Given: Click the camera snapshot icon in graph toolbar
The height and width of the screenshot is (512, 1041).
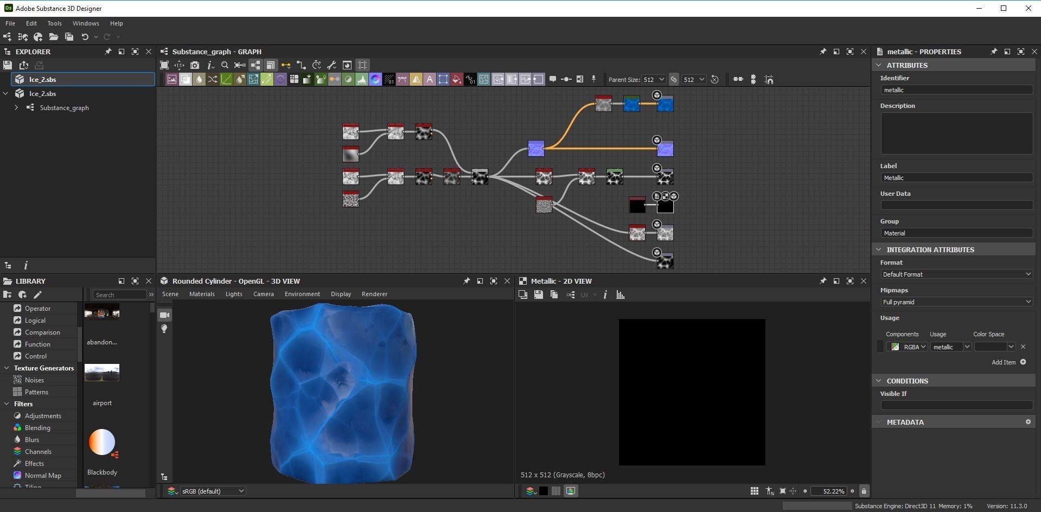Looking at the screenshot, I should click(x=195, y=65).
